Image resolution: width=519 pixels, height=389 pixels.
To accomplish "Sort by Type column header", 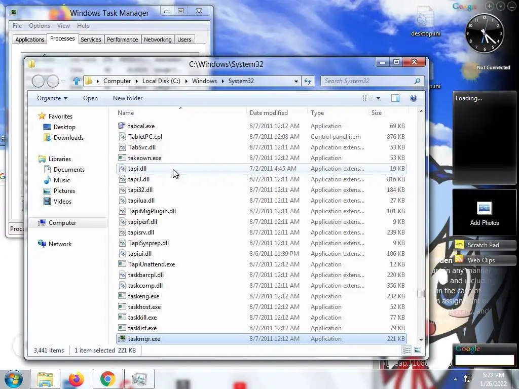I will (337, 113).
